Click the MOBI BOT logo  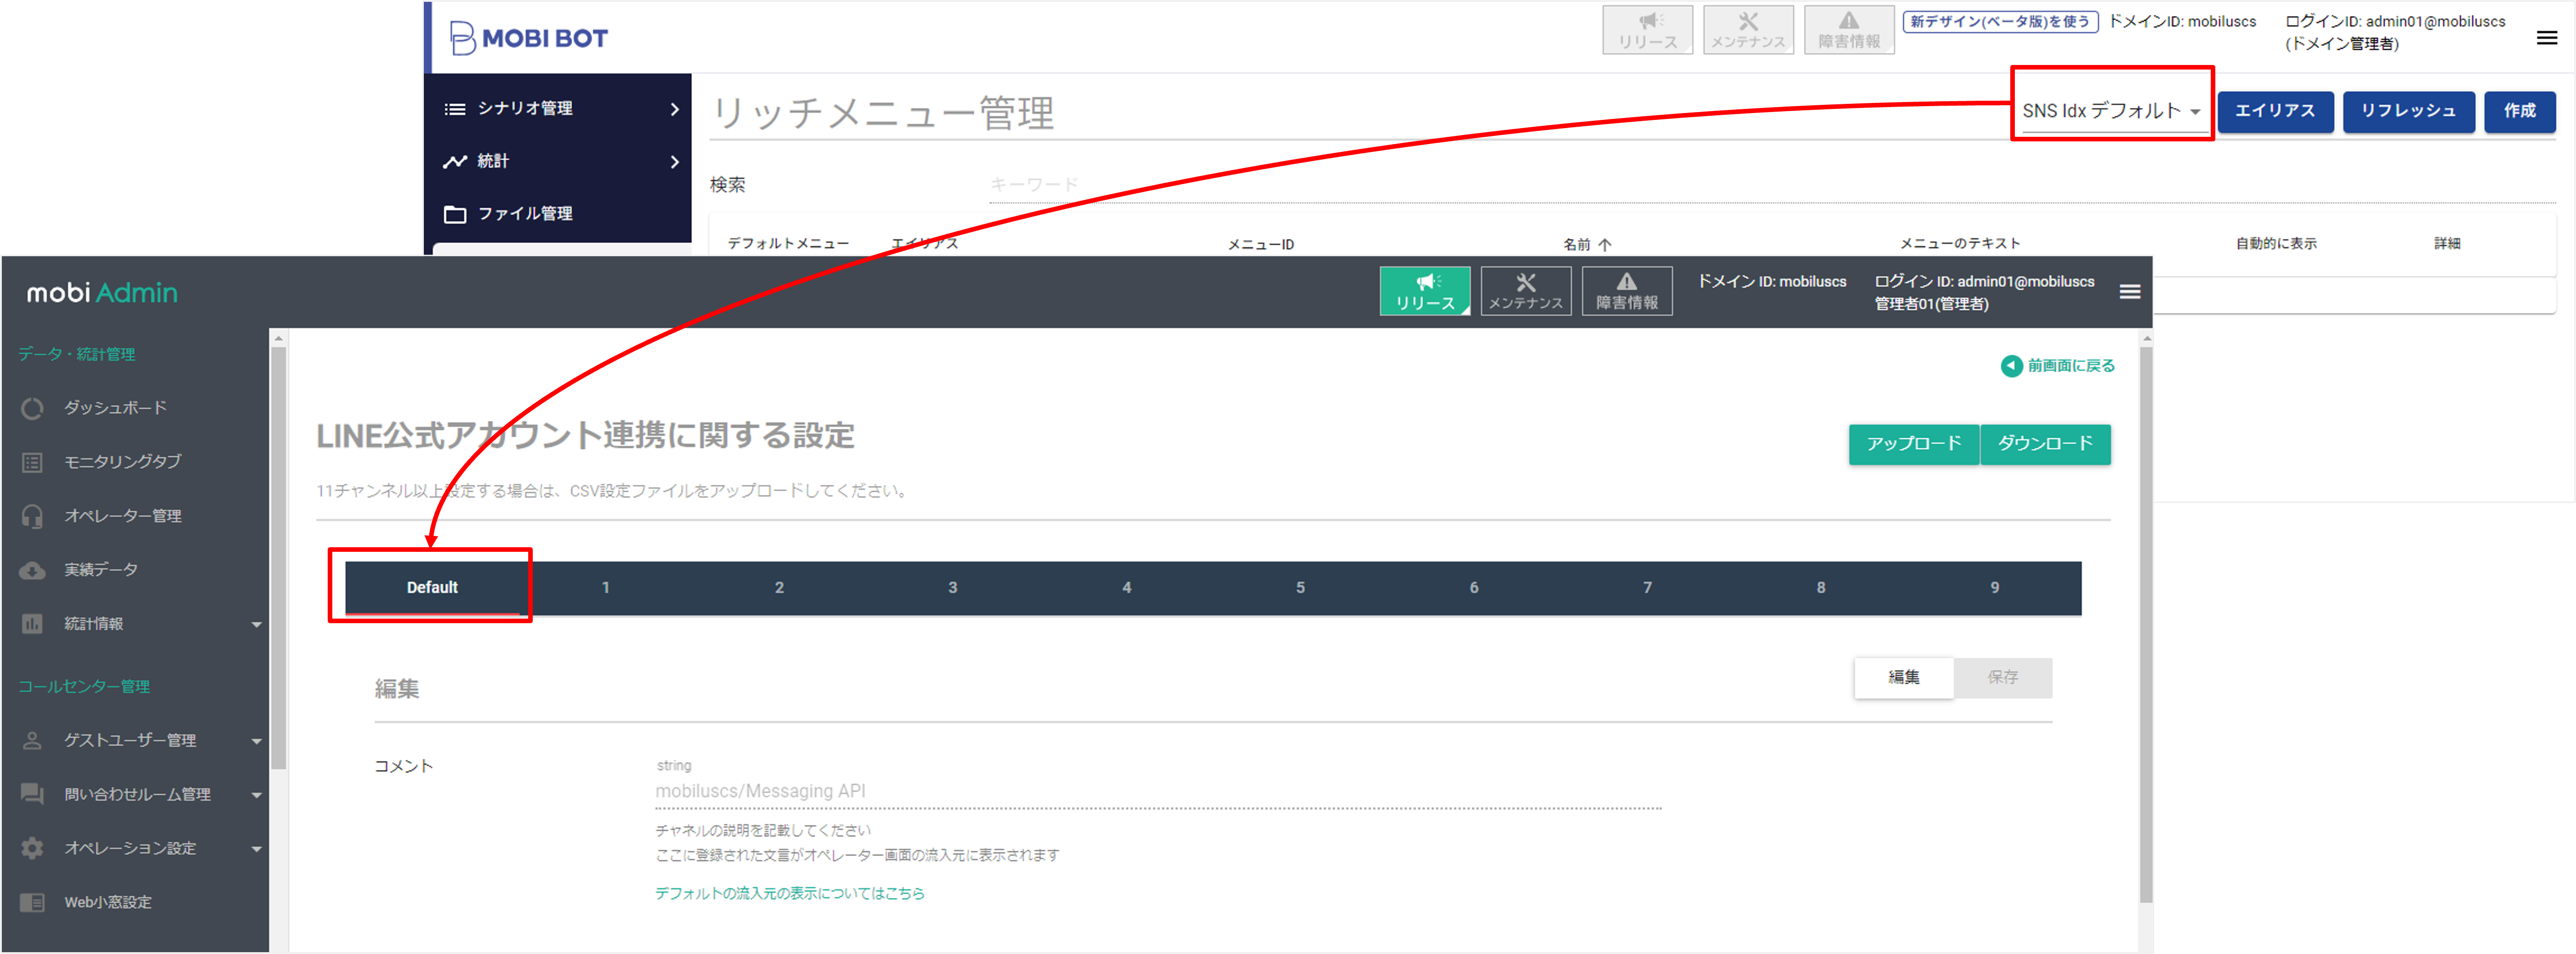(528, 38)
